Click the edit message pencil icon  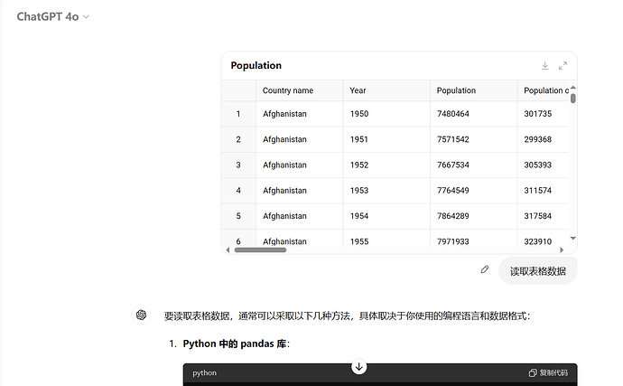click(x=484, y=269)
